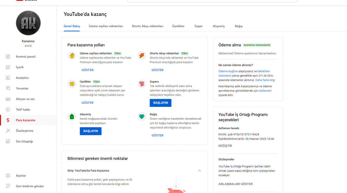This screenshot has height=193, width=347.
Task: Open the Shorts Akışı reklamları tab
Action: tap(147, 26)
